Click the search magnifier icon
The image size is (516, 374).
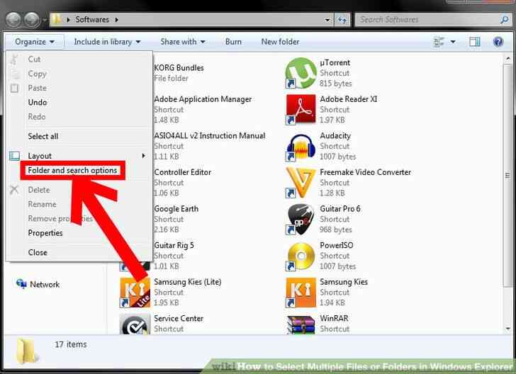pyautogui.click(x=505, y=20)
